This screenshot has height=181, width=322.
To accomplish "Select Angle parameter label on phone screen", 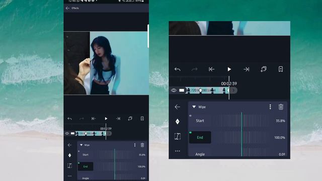I will [86, 178].
